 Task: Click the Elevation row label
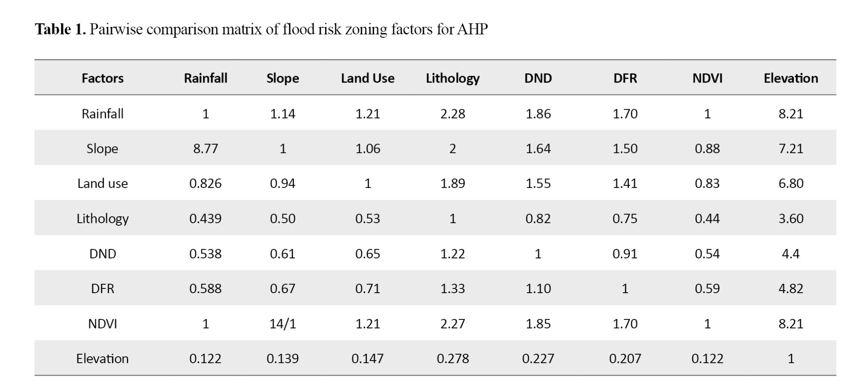[x=102, y=358]
